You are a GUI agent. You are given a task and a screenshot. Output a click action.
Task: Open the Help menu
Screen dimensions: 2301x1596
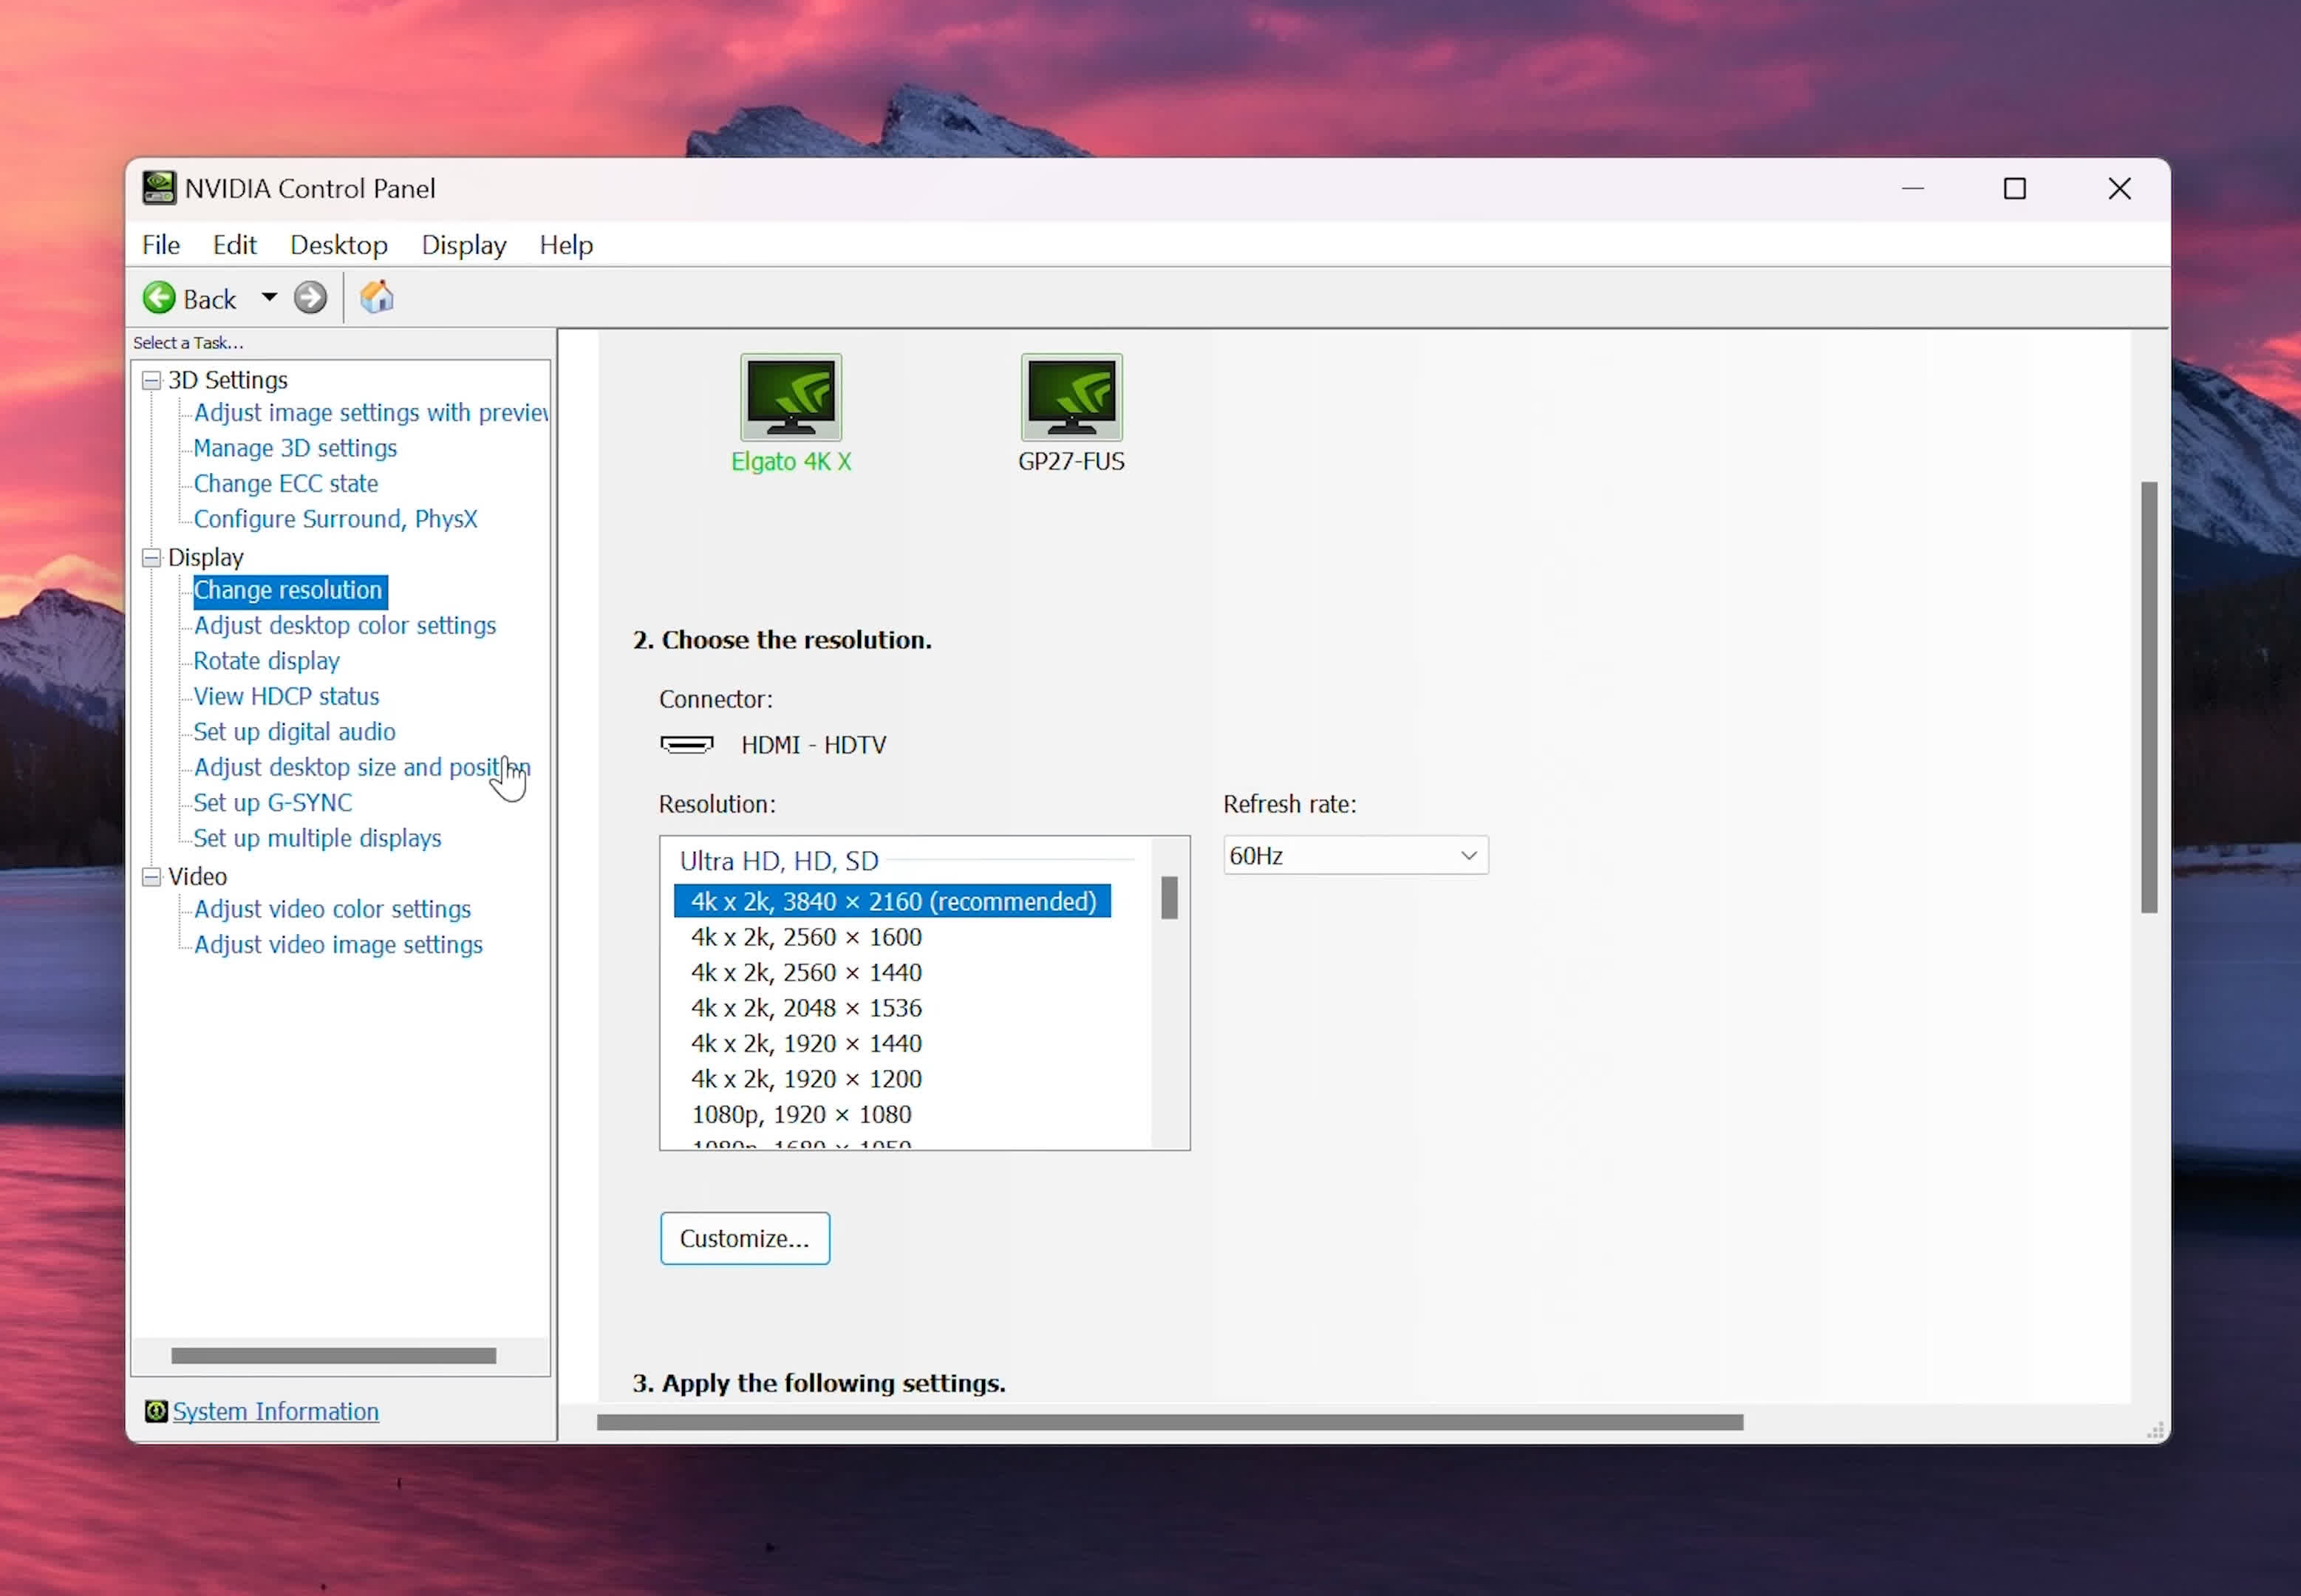pyautogui.click(x=566, y=245)
